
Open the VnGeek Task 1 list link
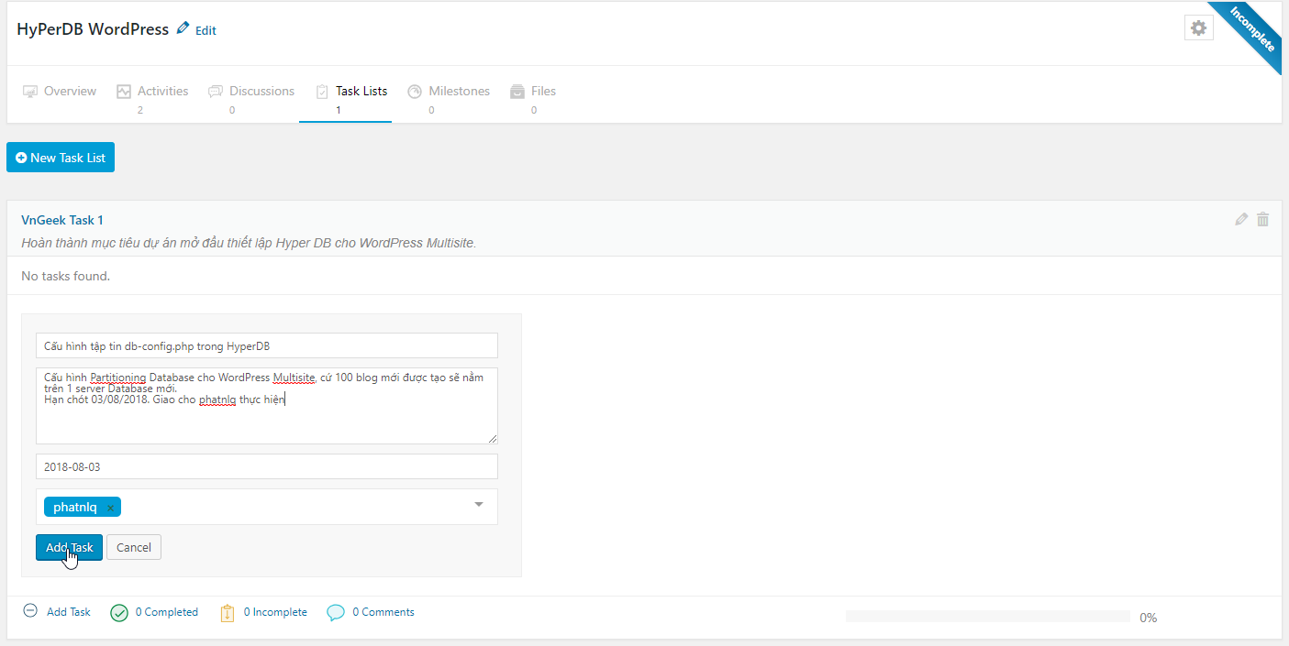62,220
